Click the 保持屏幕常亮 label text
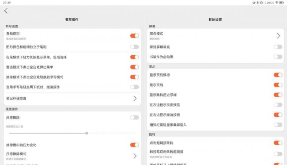Viewport: 287px width, 165px height. pos(160,47)
